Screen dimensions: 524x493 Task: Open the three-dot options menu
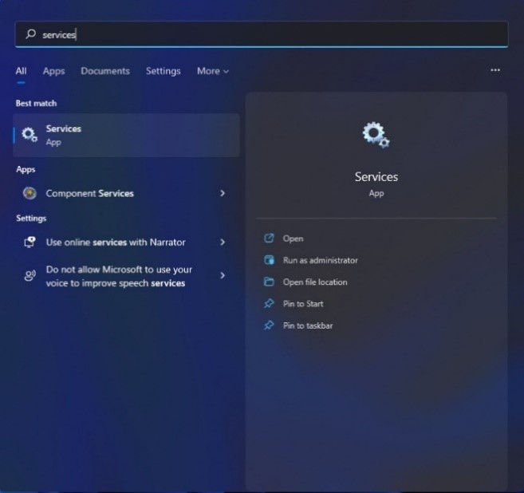click(x=495, y=70)
